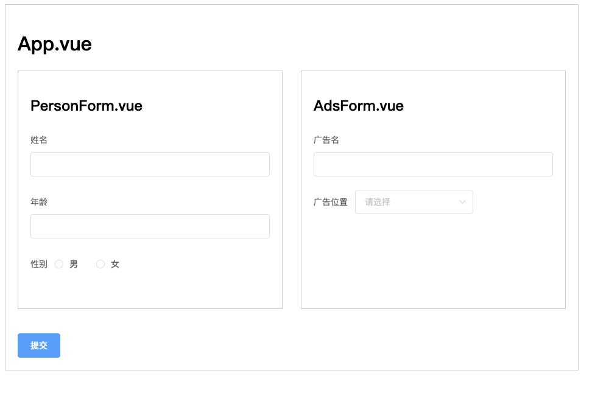Image resolution: width=609 pixels, height=396 pixels.
Task: Click the dropdown chevron arrow icon
Action: (x=463, y=202)
